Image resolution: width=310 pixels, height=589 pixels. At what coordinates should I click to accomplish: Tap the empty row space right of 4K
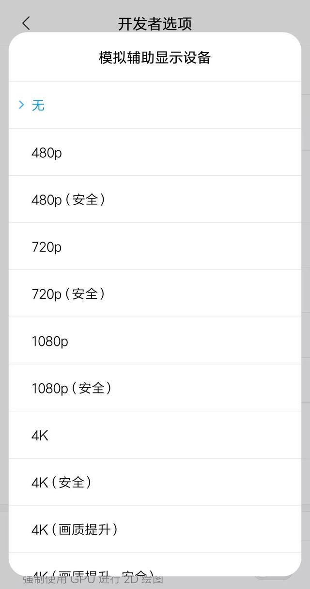tap(194, 435)
